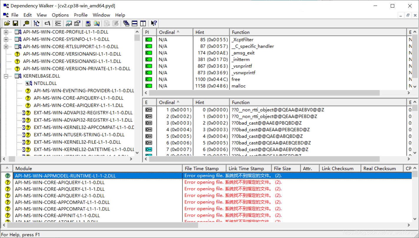The width and height of the screenshot is (419, 238).
Task: Select API-MS-WIN-CORE-VERSION-PRIVATE-L1-1-0.DLL tree item
Action: [77, 69]
